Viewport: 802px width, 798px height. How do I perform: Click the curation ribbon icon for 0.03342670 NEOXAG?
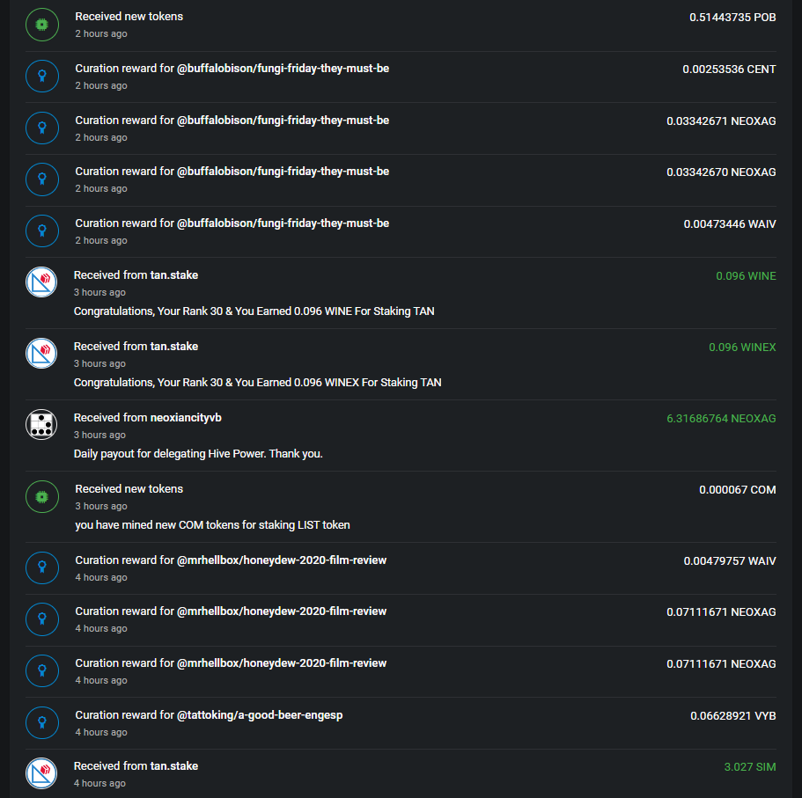click(42, 179)
